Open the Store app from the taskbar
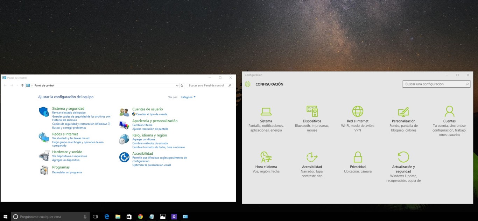Viewport: 478px width, 221px height. point(129,216)
